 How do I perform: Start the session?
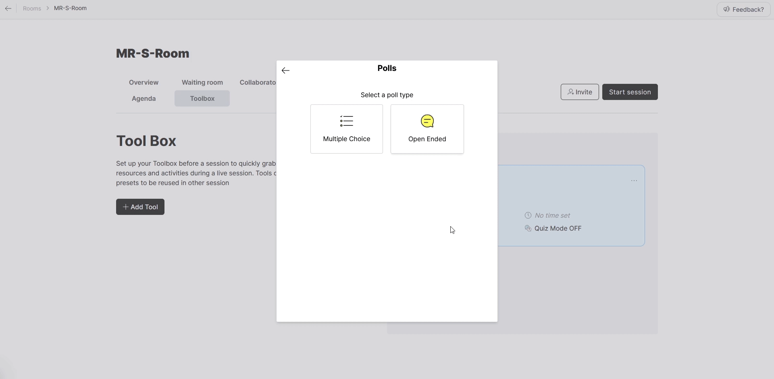(x=630, y=92)
